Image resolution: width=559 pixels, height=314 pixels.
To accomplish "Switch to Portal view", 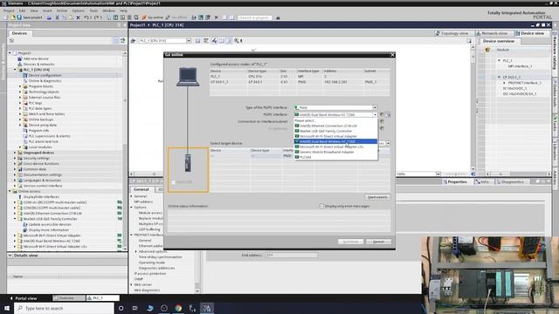I will coord(24,298).
